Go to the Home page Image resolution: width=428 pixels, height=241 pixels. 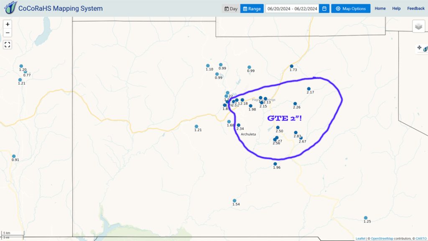click(x=380, y=8)
